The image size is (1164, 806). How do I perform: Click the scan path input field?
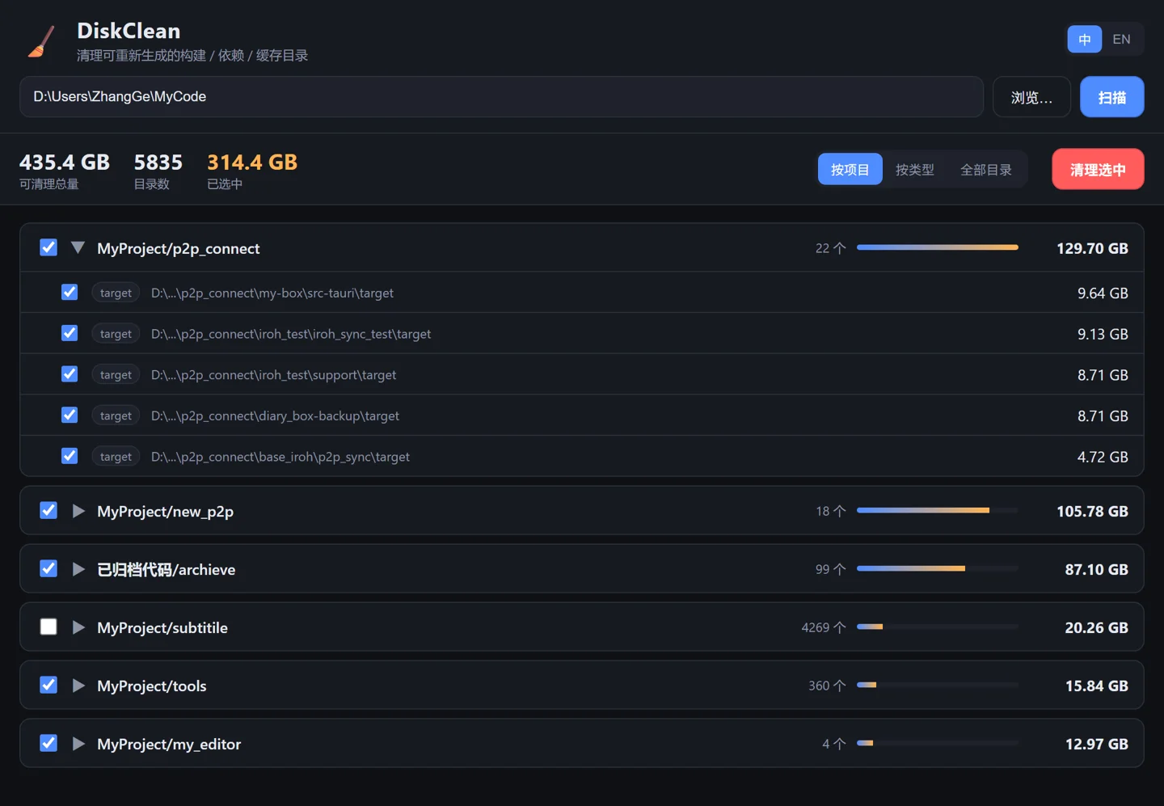coord(501,97)
